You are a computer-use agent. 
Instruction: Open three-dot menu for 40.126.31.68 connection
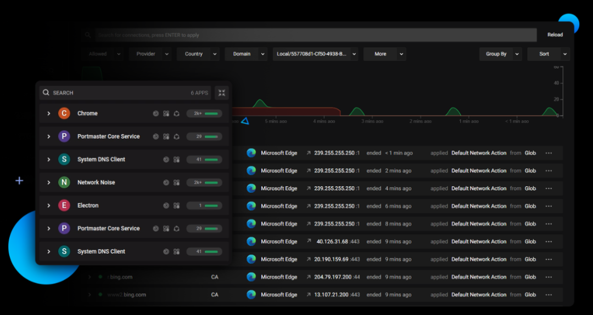[549, 242]
